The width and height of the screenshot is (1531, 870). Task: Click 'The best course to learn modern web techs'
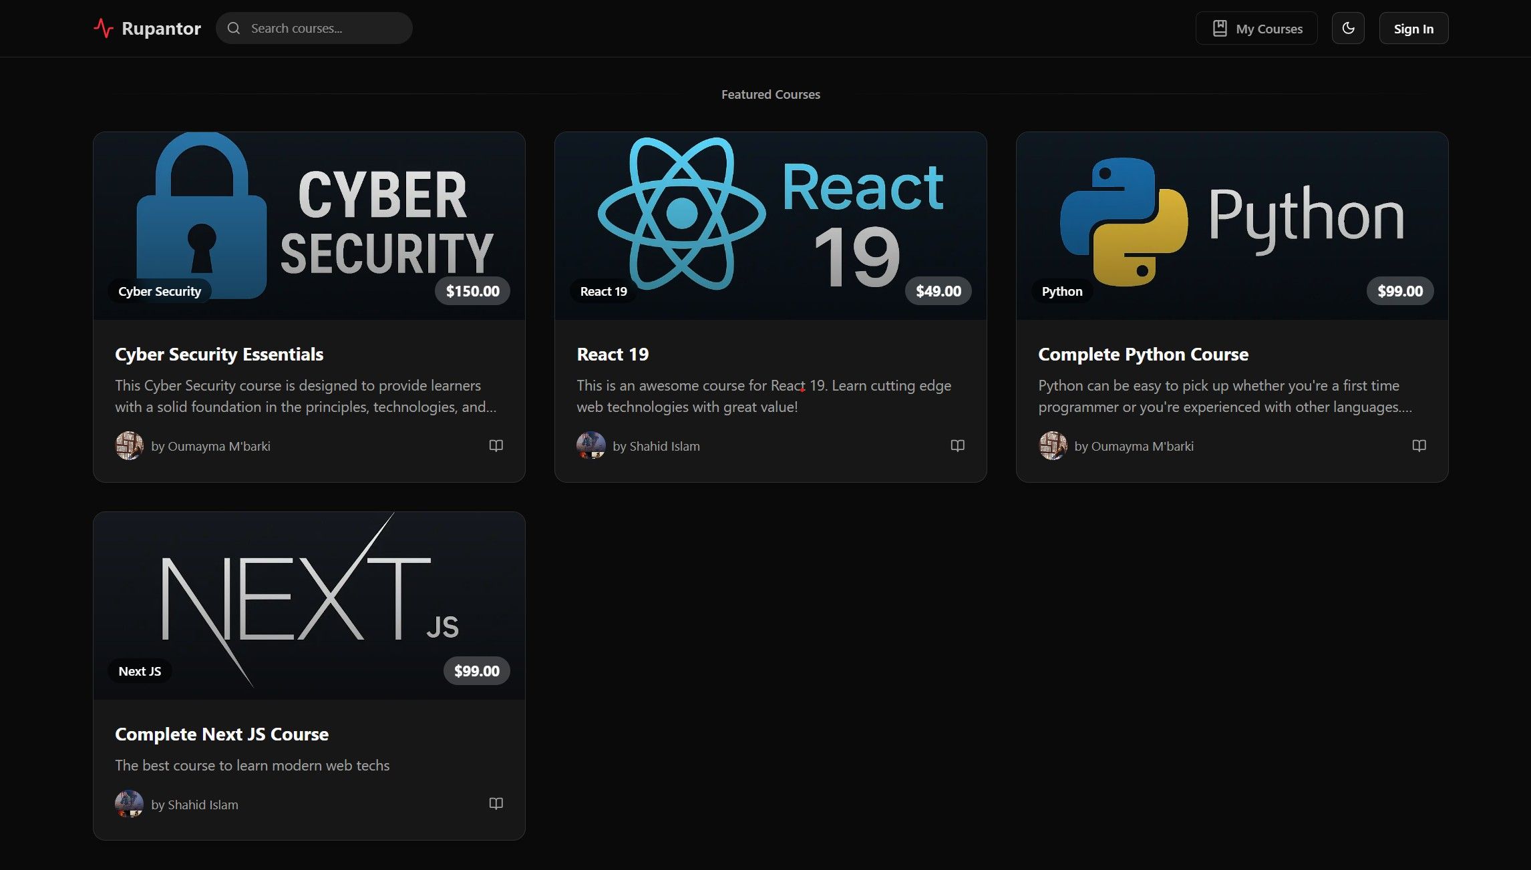(x=252, y=765)
